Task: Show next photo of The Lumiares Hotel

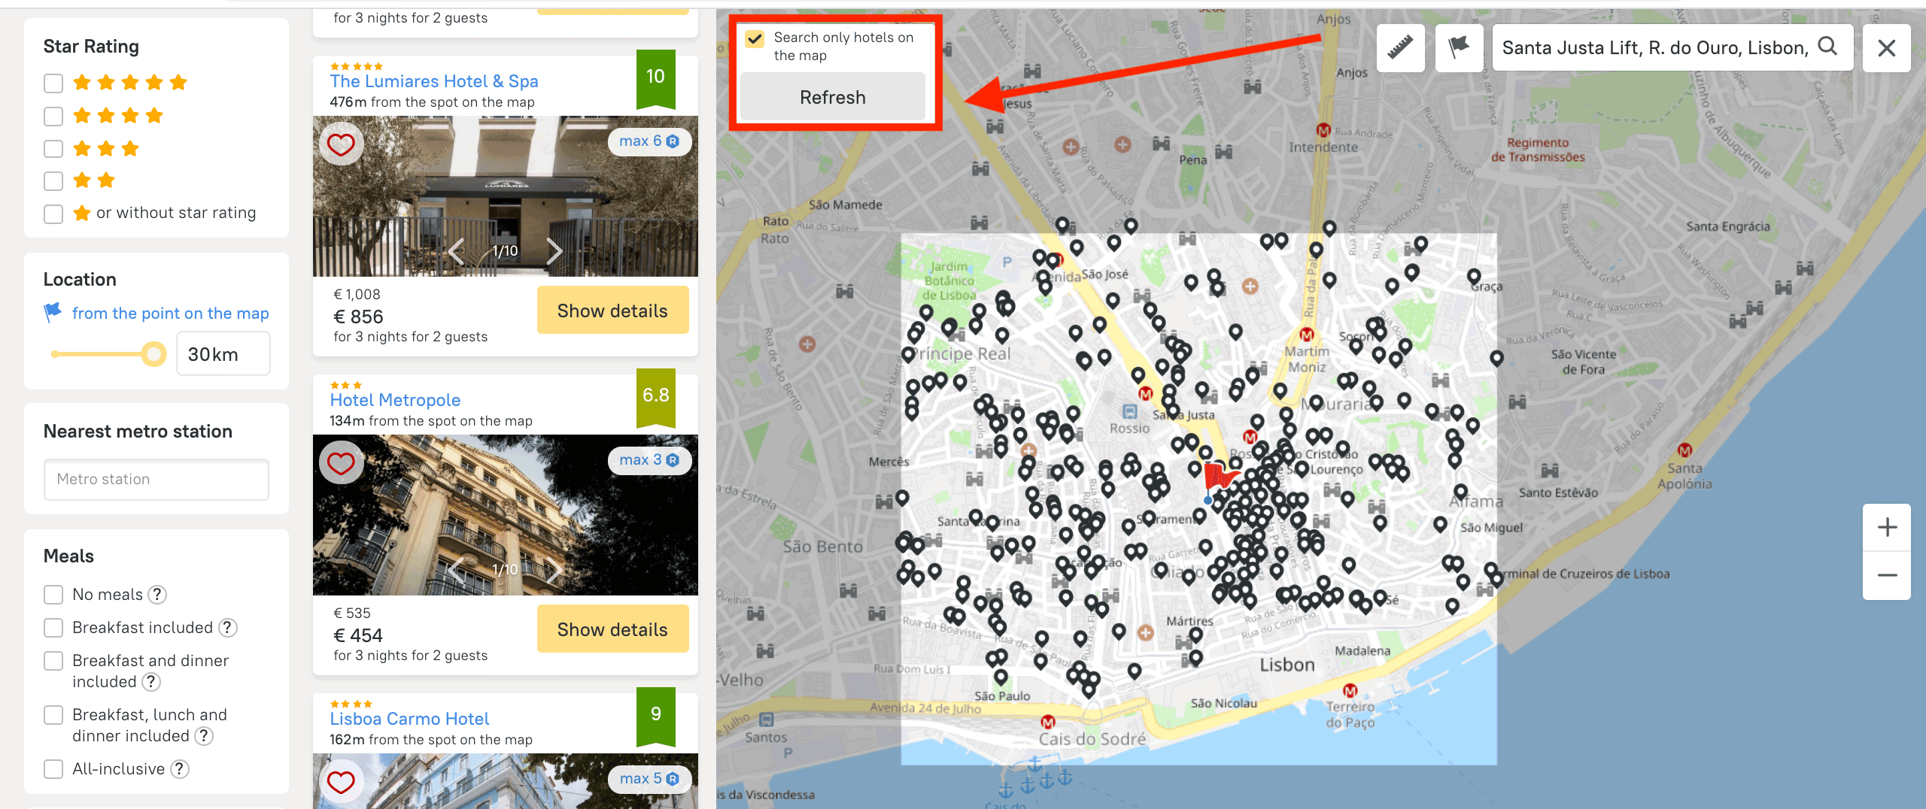Action: tap(554, 251)
